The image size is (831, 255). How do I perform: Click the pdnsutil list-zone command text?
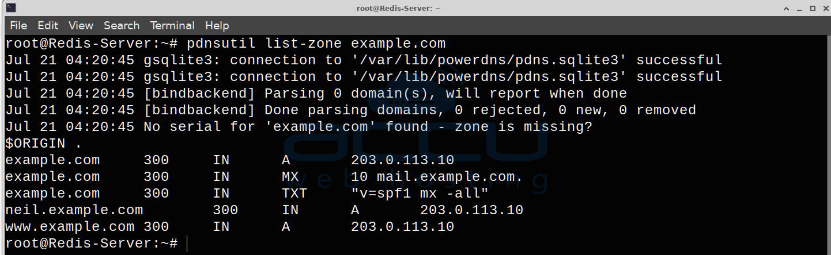coord(316,43)
